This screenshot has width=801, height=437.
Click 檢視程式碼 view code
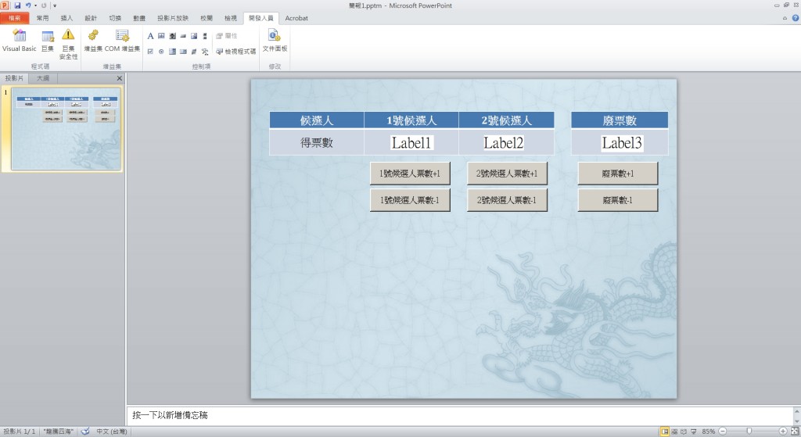235,51
